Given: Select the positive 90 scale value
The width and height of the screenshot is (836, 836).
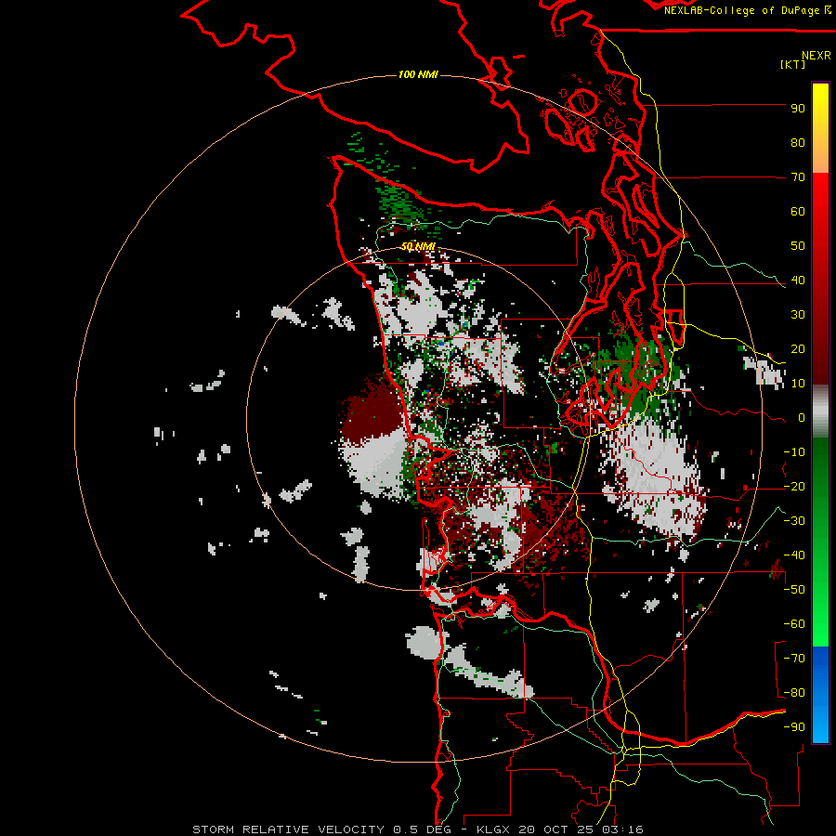Looking at the screenshot, I should click(798, 109).
